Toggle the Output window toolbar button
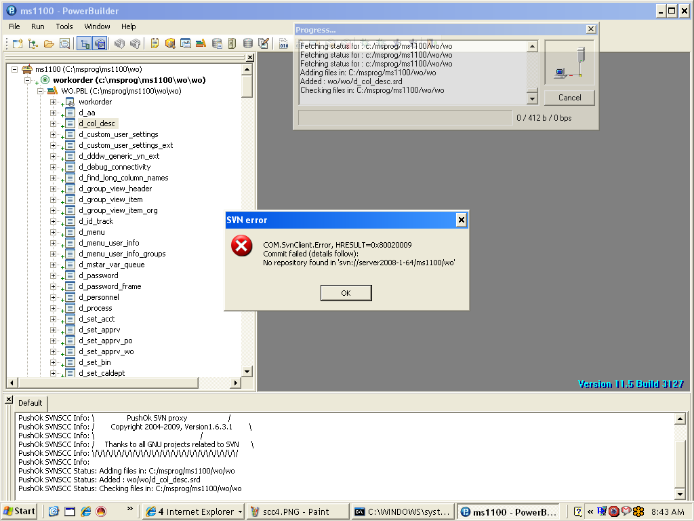 (100, 44)
